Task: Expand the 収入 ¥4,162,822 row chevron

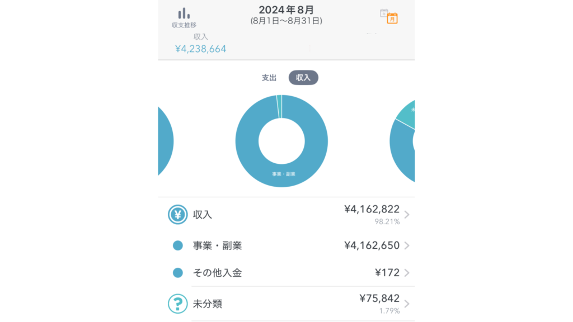Action: click(407, 215)
